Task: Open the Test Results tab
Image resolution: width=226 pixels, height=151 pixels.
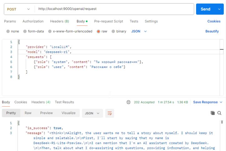Action: 64,102
